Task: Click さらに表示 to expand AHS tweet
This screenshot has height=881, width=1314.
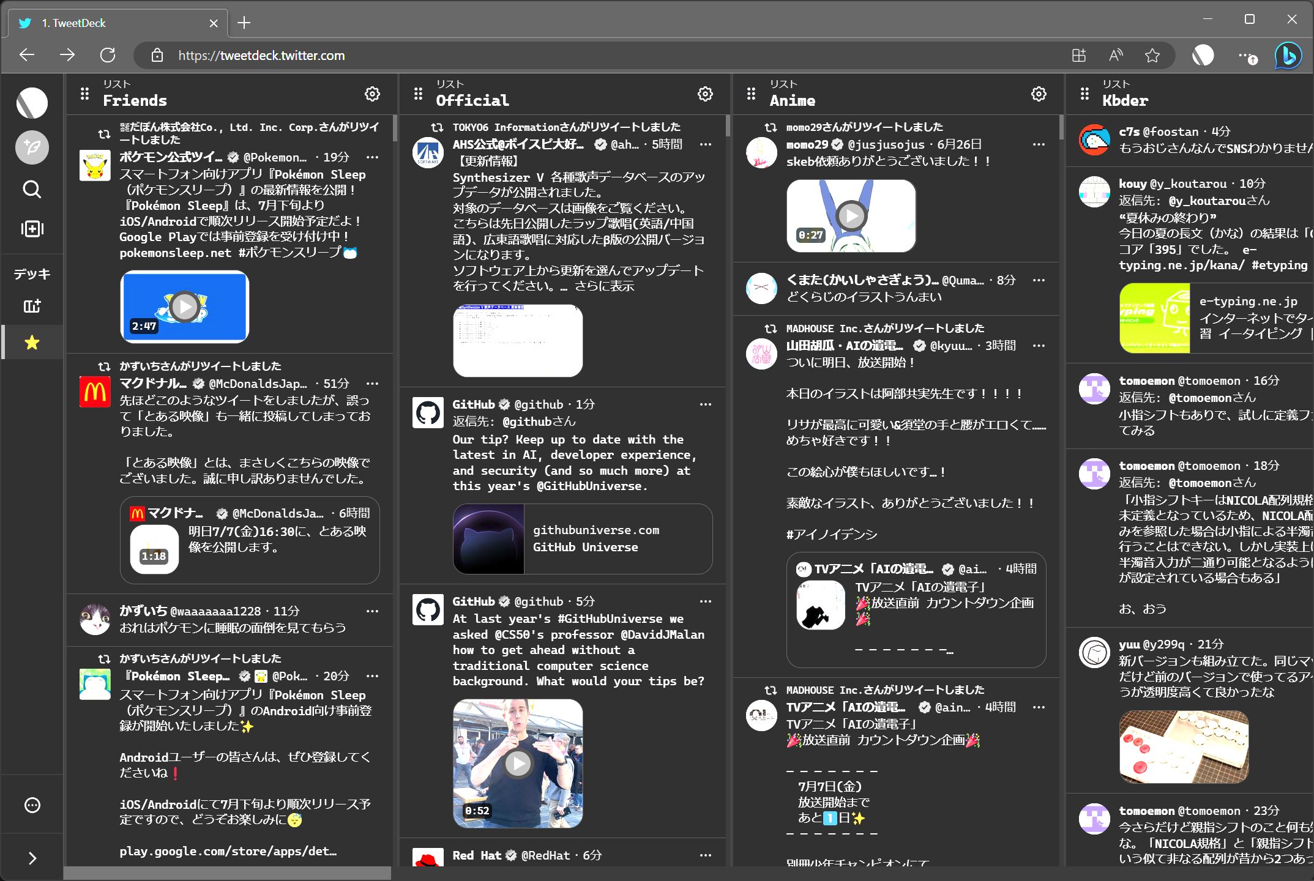Action: [x=604, y=286]
